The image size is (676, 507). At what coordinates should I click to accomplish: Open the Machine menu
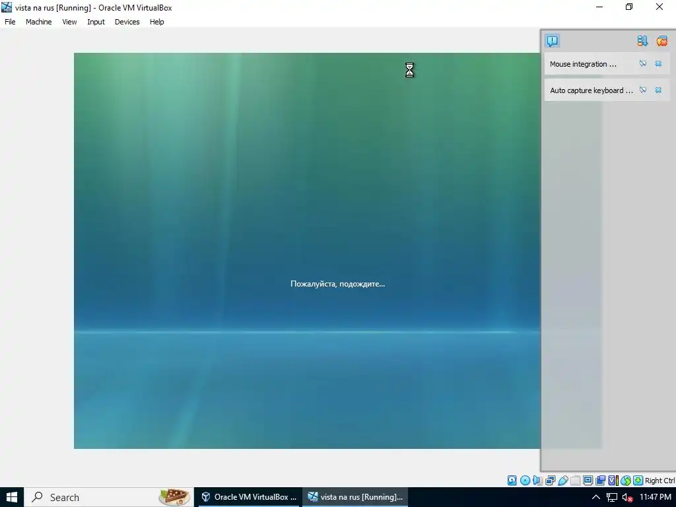(38, 22)
